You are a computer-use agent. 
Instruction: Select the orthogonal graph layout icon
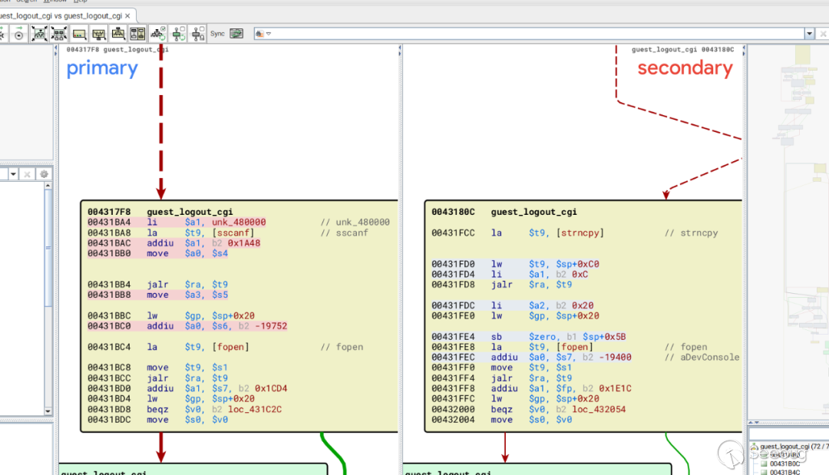tap(118, 34)
